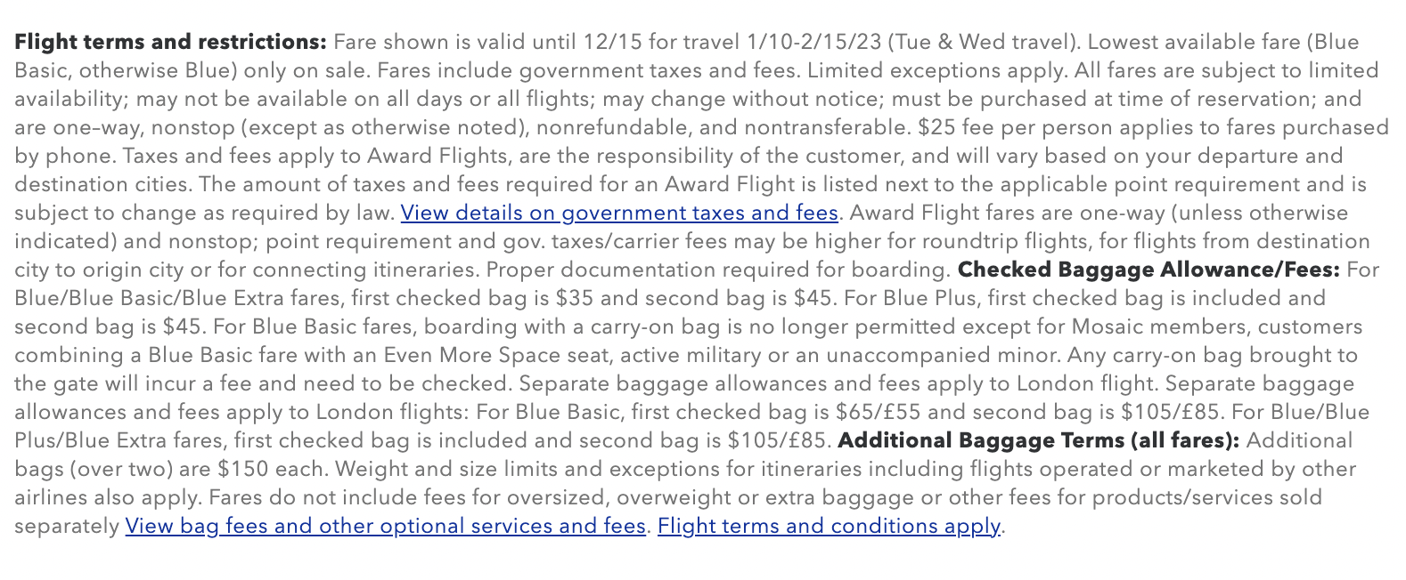1406x580 pixels.
Task: Open the View details on government taxes link
Action: 619,213
